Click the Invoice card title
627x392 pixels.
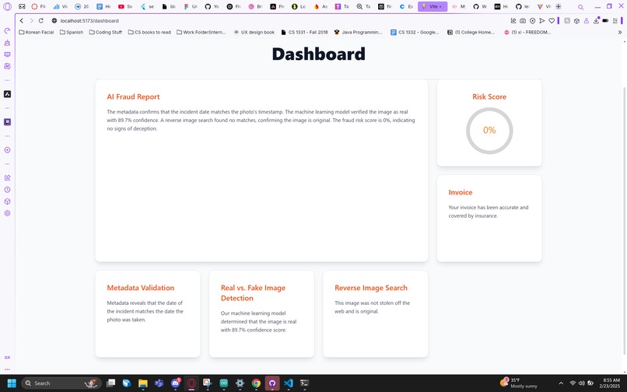pyautogui.click(x=461, y=192)
